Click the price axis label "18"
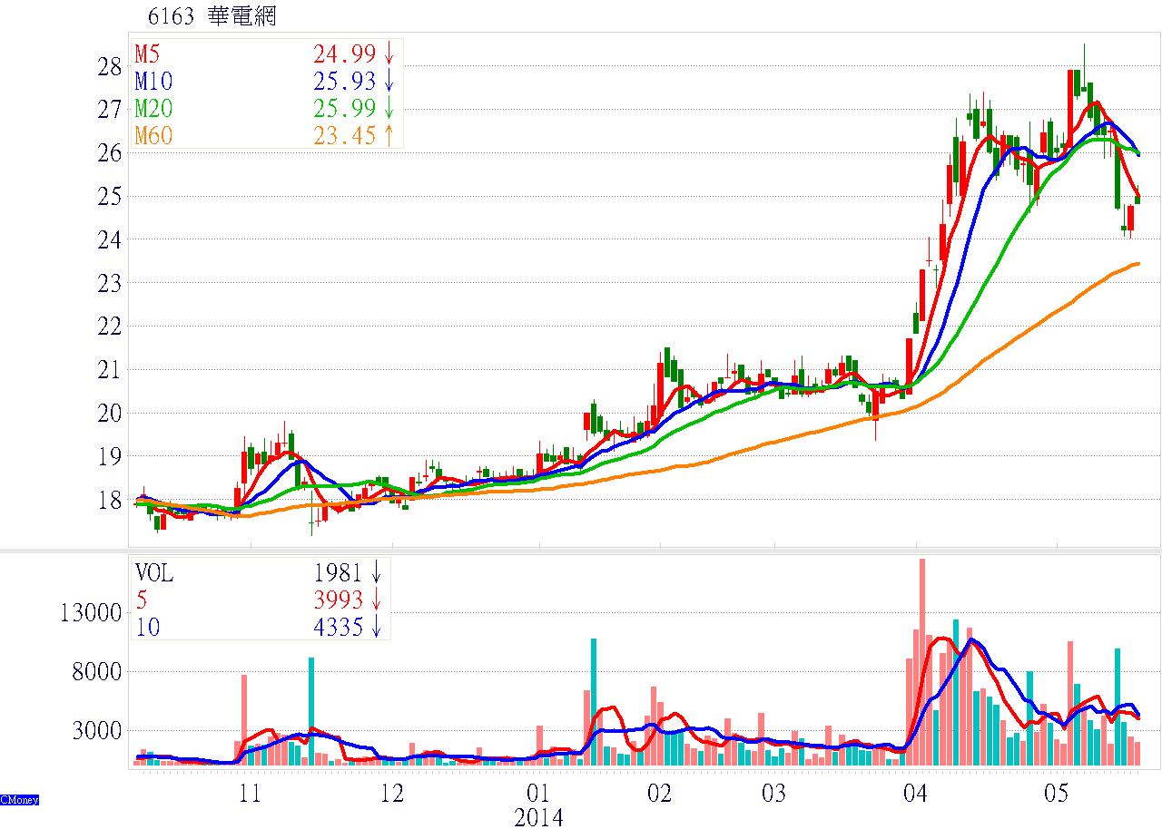The image size is (1162, 829). (111, 500)
